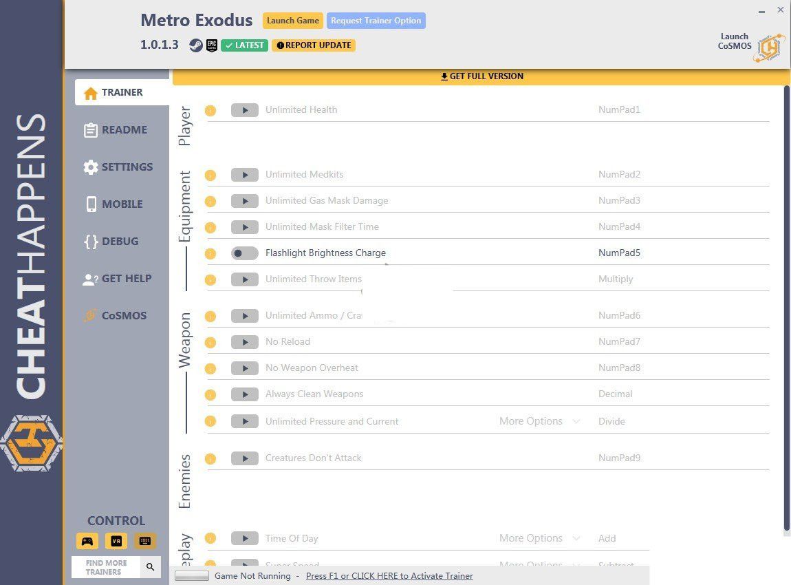Click info dot beside Unlimited Throw Items
The height and width of the screenshot is (585, 791).
(210, 279)
